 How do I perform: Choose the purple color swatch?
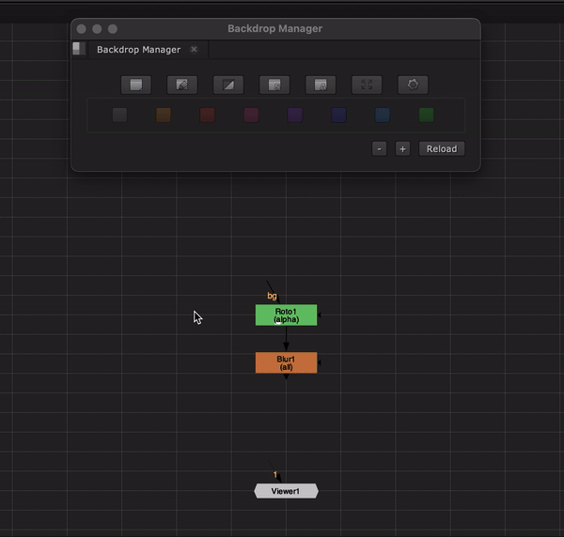click(x=295, y=115)
